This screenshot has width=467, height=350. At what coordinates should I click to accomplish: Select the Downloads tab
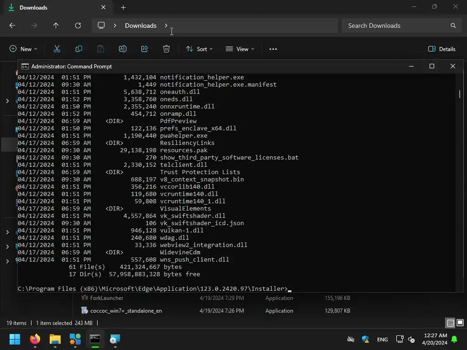[x=57, y=7]
